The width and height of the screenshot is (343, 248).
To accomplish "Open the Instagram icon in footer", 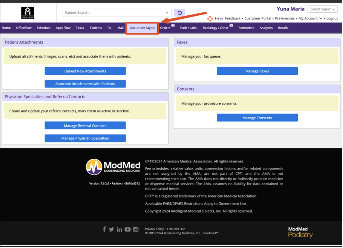I will coord(136,229).
